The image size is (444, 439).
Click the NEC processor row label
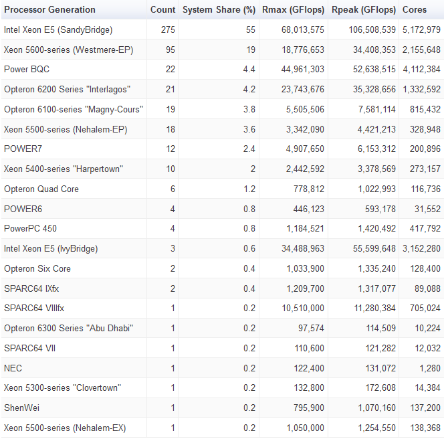tap(13, 369)
